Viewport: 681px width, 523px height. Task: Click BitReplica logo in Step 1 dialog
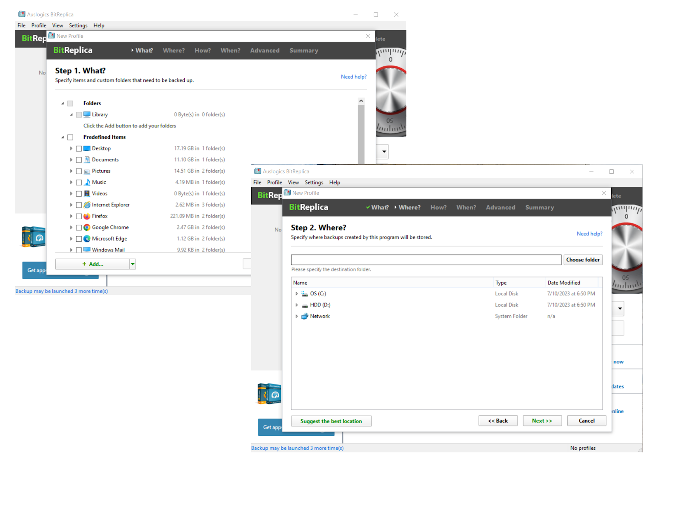coord(73,50)
